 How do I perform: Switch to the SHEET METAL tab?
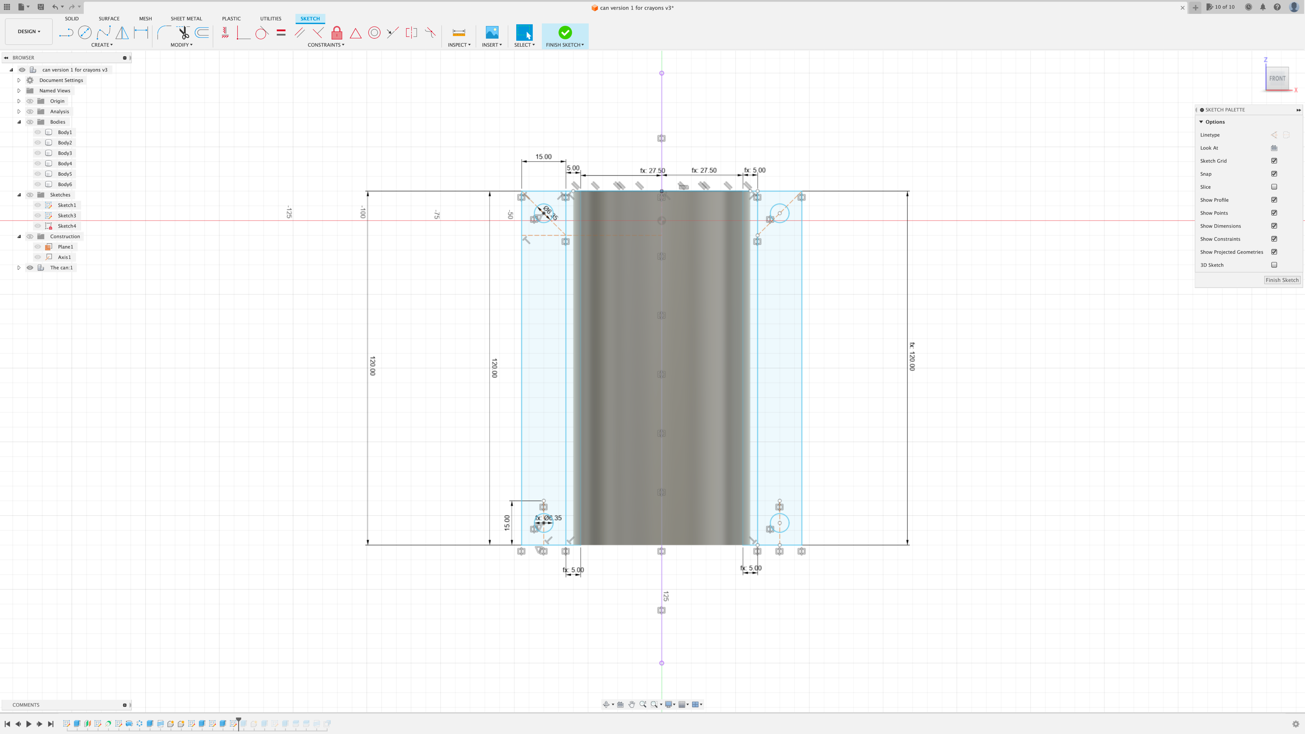tap(186, 18)
